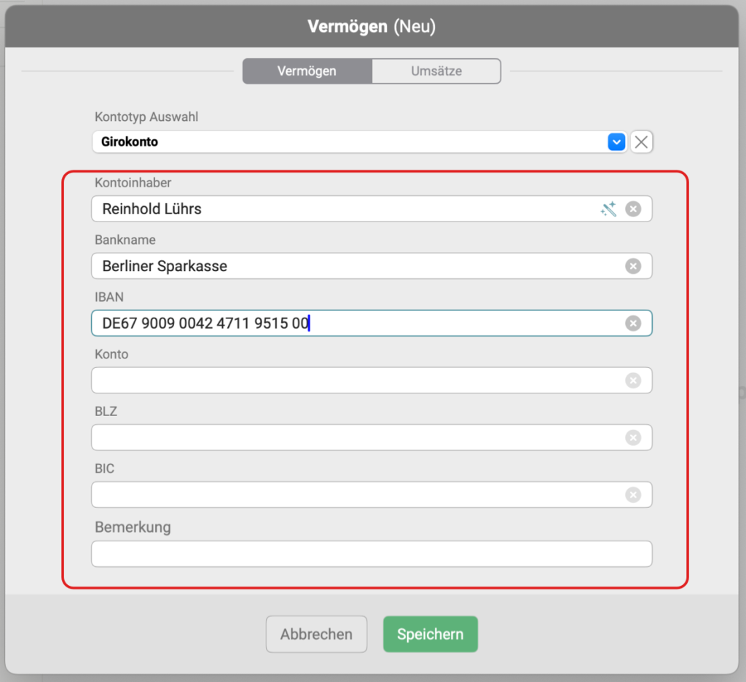Save the entry with Speichern
746x682 pixels.
(430, 634)
